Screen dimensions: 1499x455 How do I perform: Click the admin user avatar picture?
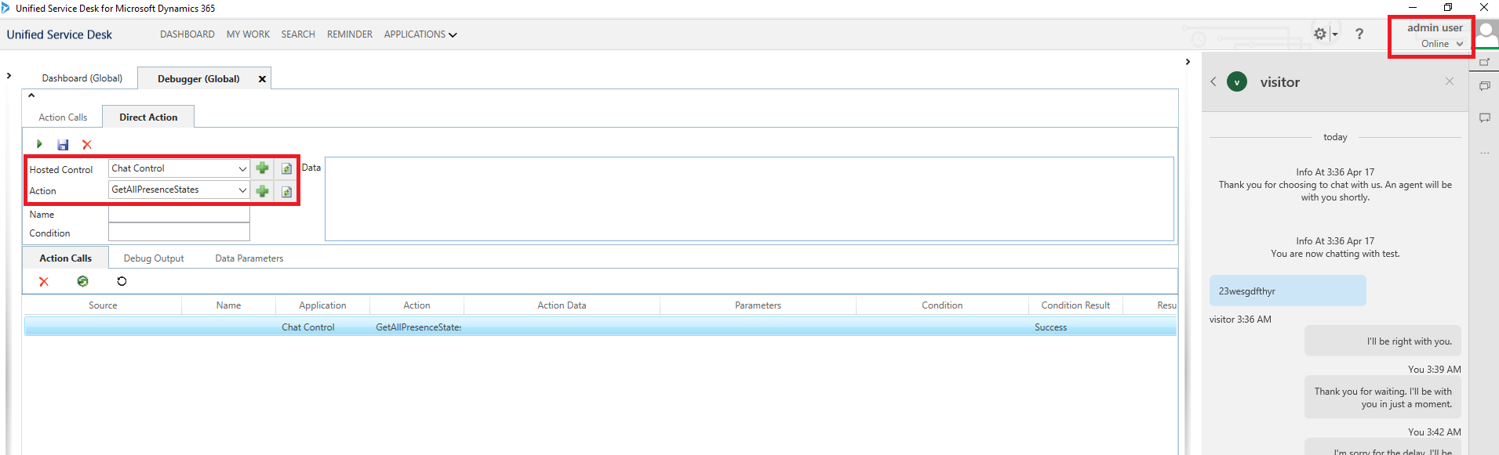pos(1486,35)
